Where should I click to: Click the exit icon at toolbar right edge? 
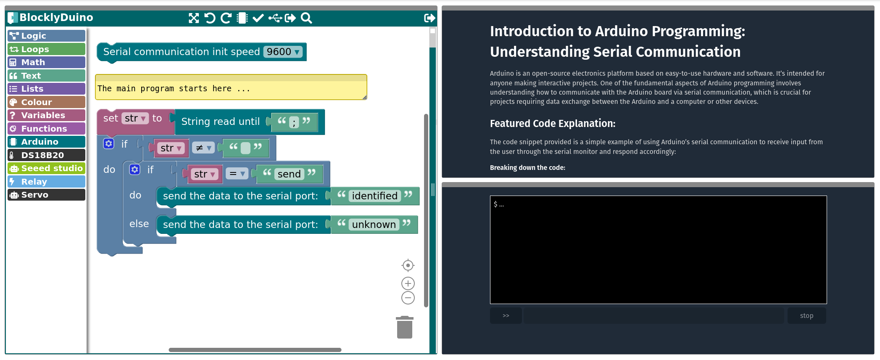pyautogui.click(x=429, y=18)
